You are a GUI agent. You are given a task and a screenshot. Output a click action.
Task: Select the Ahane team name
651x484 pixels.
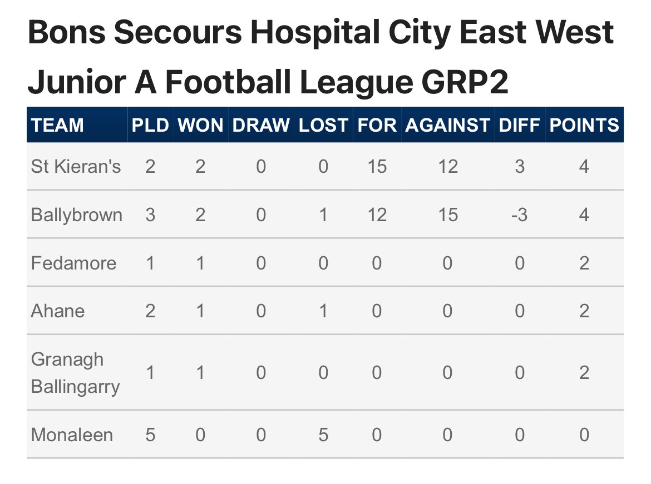pyautogui.click(x=58, y=311)
